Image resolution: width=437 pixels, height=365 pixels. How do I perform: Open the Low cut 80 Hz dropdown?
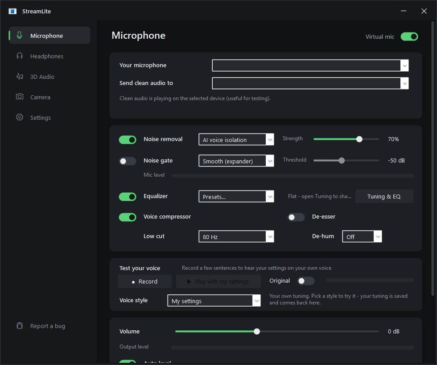[236, 236]
